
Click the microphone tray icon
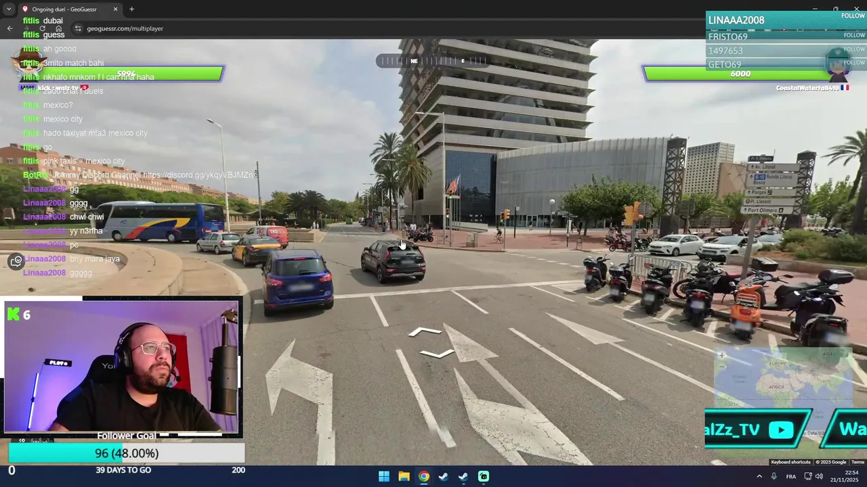coord(774,476)
